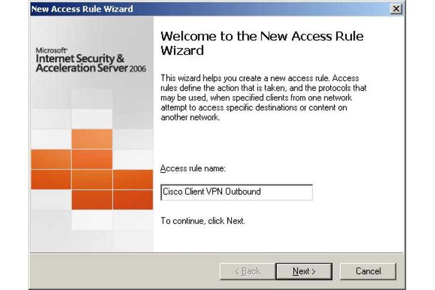The width and height of the screenshot is (435, 290).
Task: Click the wizard description paragraph text
Action: [263, 98]
